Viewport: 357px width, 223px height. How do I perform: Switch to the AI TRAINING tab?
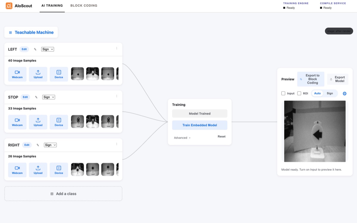coord(52,6)
